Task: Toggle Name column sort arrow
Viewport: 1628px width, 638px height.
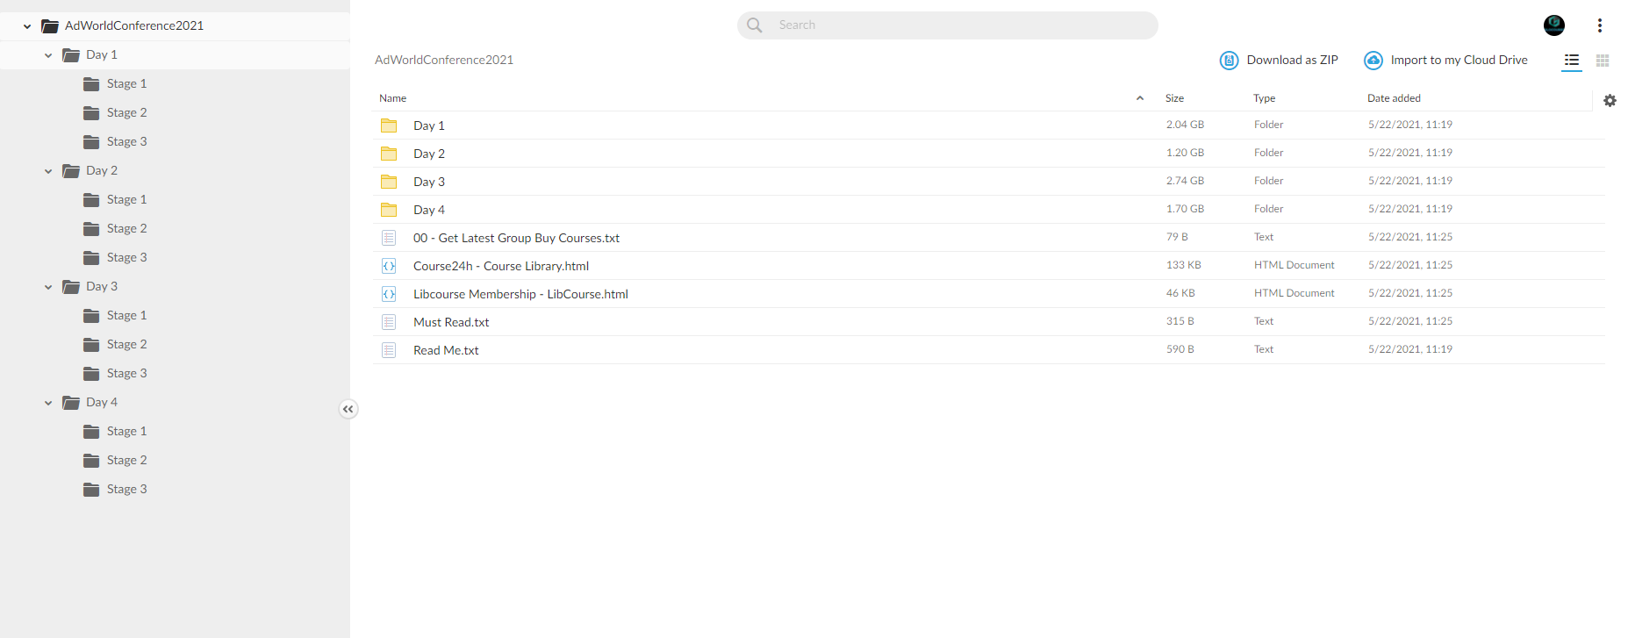Action: (x=1140, y=98)
